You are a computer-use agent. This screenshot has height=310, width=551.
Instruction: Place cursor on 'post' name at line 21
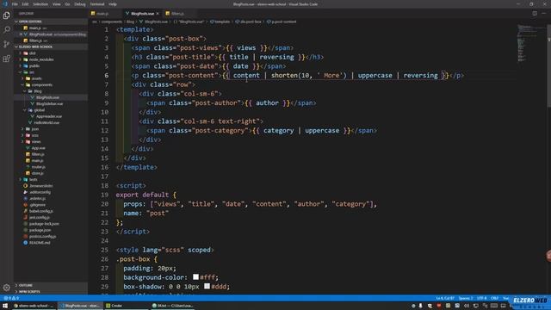click(x=158, y=213)
